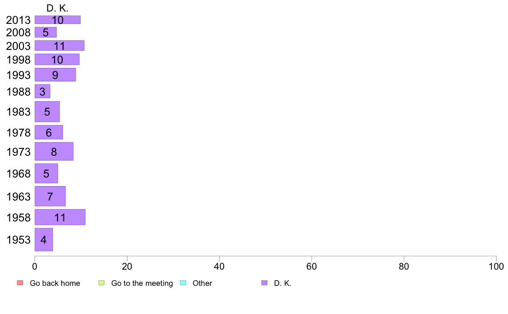Screen dimensions: 508x314
Task: Select the 1993 bar showing 9
Action: pyautogui.click(x=55, y=75)
